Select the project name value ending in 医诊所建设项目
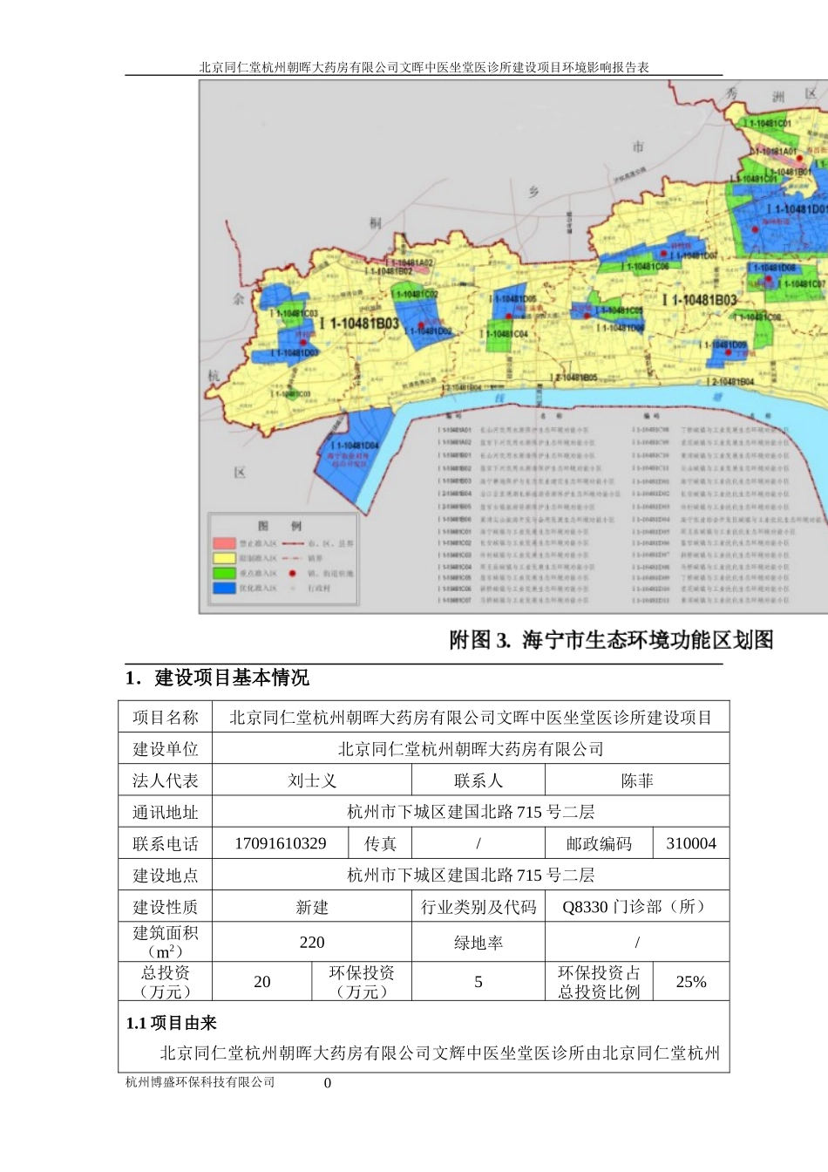 coord(471,717)
